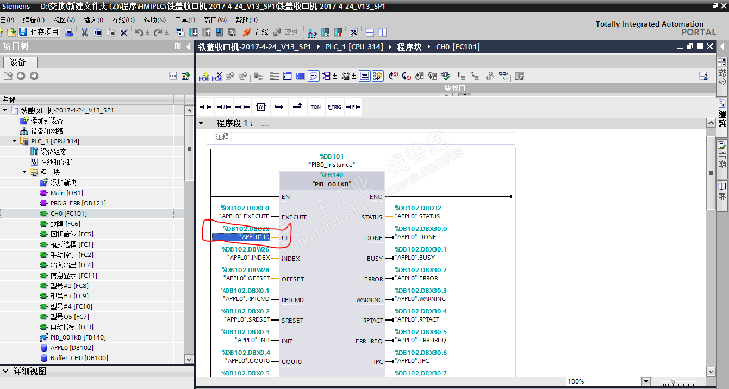Viewport: 729px width, 389px height.
Task: Toggle project tree column header display
Action: 173,76
